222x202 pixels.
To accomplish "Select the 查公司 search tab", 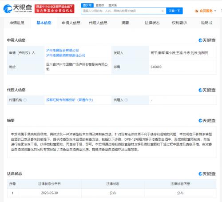I will [87, 5].
